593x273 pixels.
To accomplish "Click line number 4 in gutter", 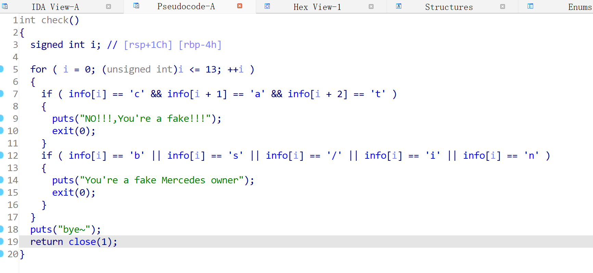I will [x=15, y=57].
